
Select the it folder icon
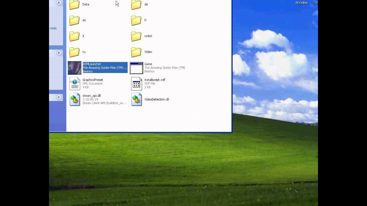[74, 36]
